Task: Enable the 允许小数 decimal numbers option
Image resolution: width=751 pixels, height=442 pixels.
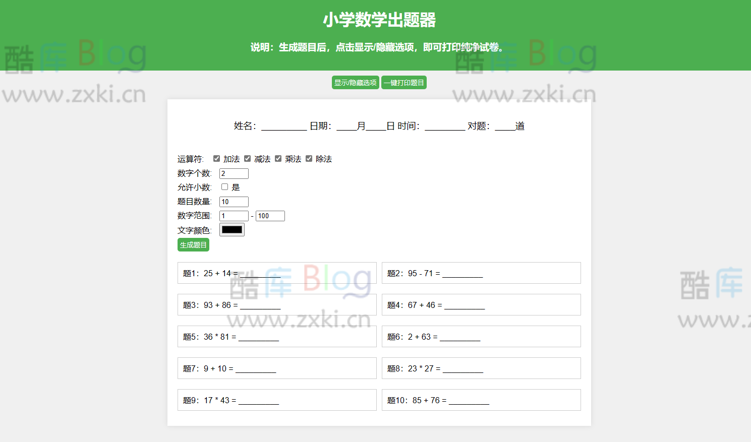Action: (224, 186)
